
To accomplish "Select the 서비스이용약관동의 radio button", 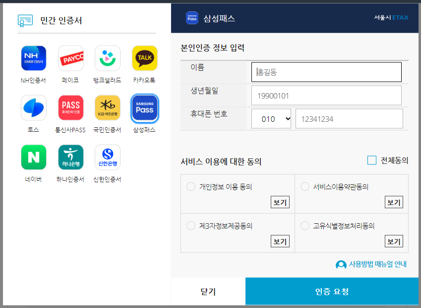I will pyautogui.click(x=305, y=186).
